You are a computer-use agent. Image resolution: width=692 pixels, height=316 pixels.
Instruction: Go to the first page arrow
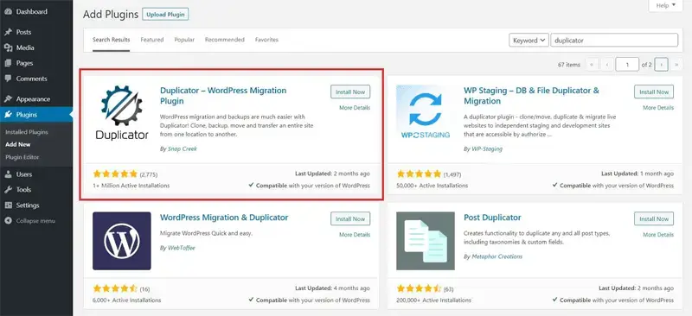click(592, 65)
